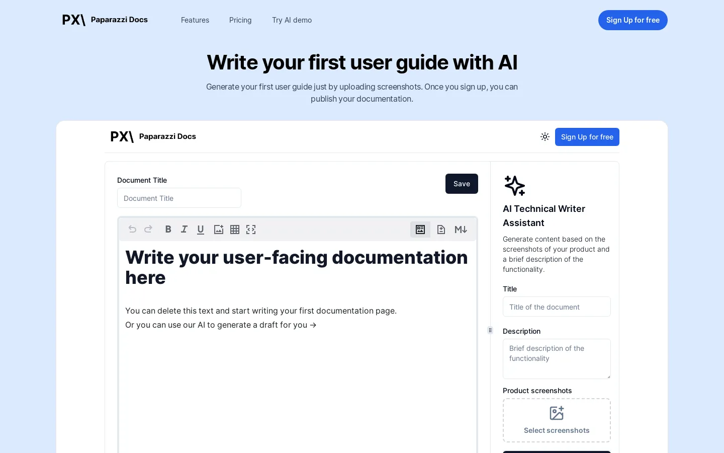Open the Features menu item
The width and height of the screenshot is (724, 453).
(195, 20)
